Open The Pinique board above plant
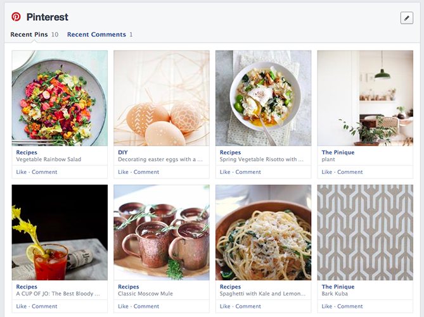 tap(338, 152)
